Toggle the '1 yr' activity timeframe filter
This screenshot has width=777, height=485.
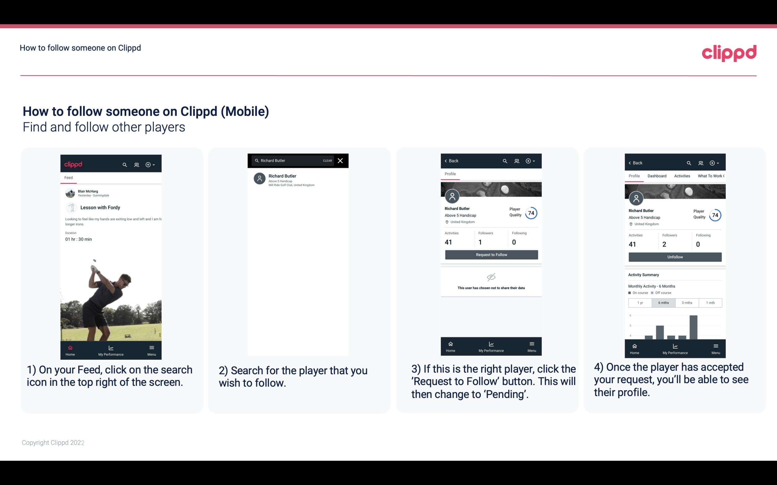tap(640, 302)
